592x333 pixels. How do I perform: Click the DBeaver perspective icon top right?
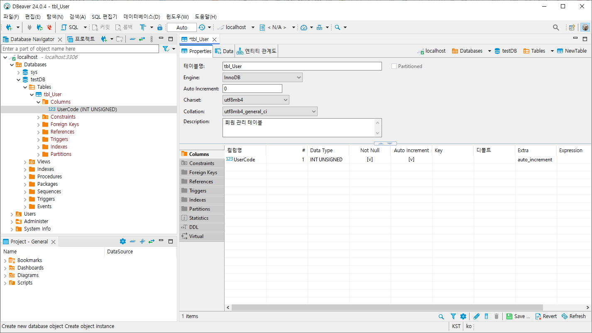tap(585, 27)
